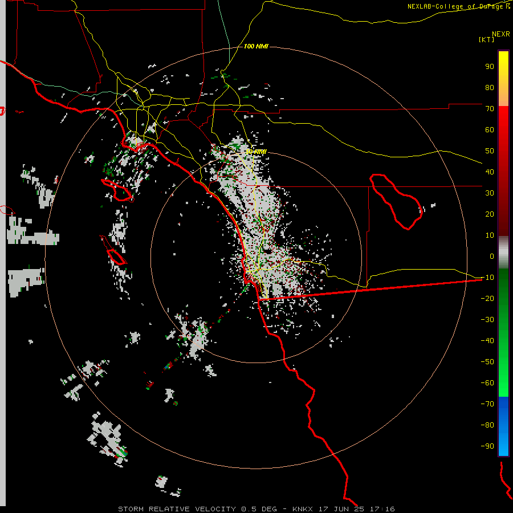513x513 pixels.
Task: Click the 50 NMI range ring label
Action: tap(256, 152)
